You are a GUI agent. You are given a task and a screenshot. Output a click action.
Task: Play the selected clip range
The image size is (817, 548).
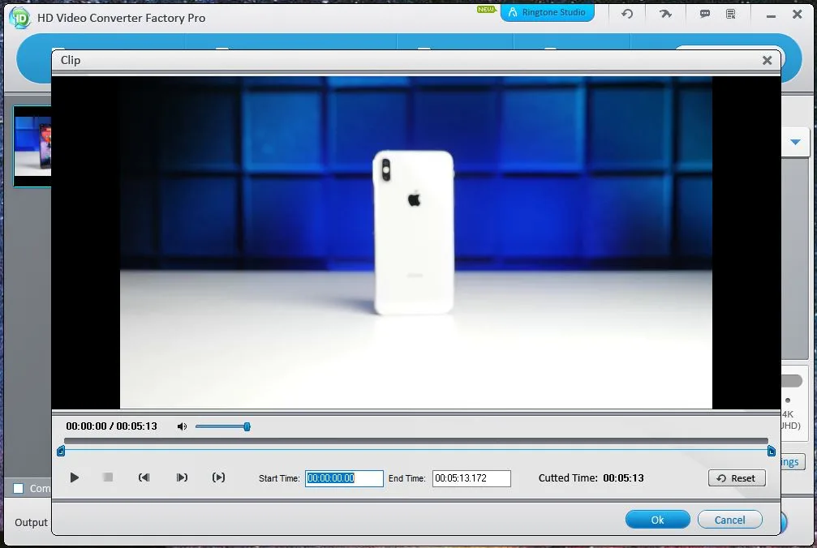[x=219, y=477]
